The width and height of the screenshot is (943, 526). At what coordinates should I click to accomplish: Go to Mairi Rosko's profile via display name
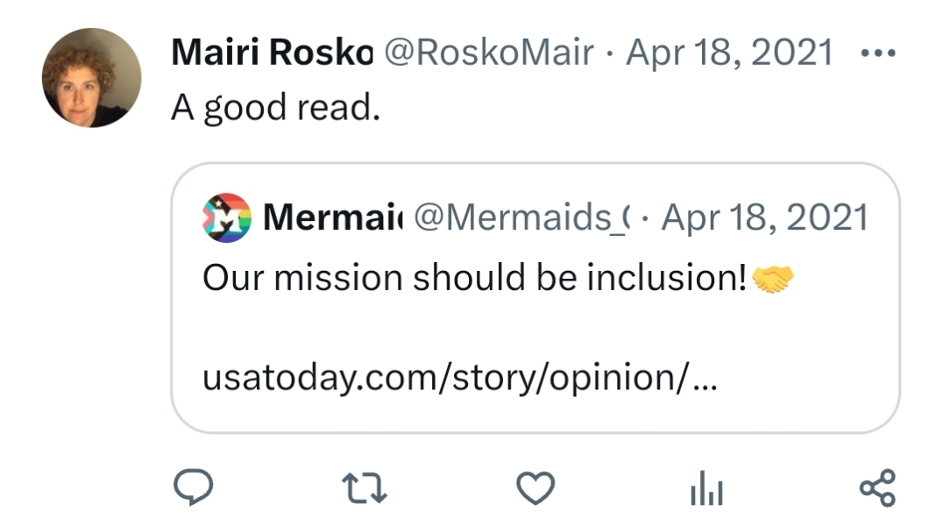(272, 53)
